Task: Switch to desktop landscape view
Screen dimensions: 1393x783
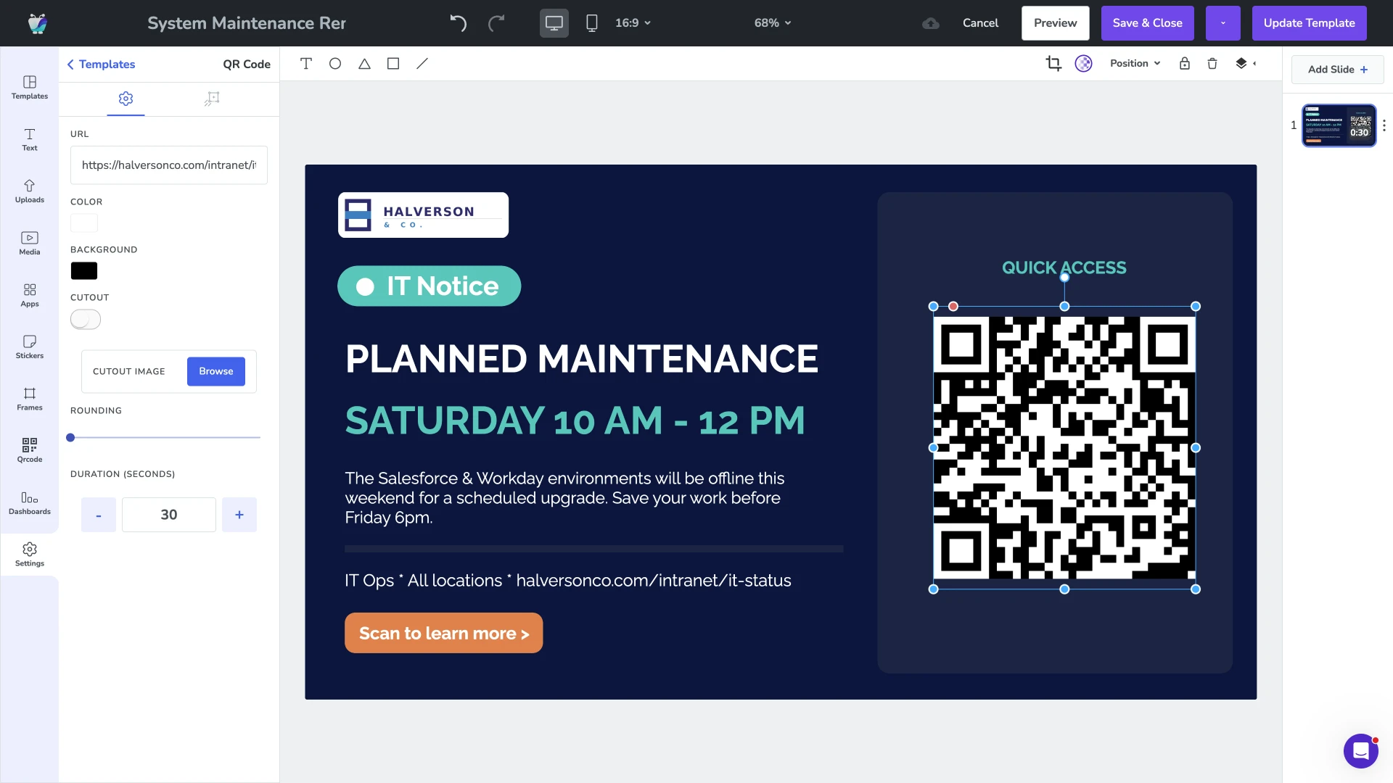Action: click(x=554, y=23)
